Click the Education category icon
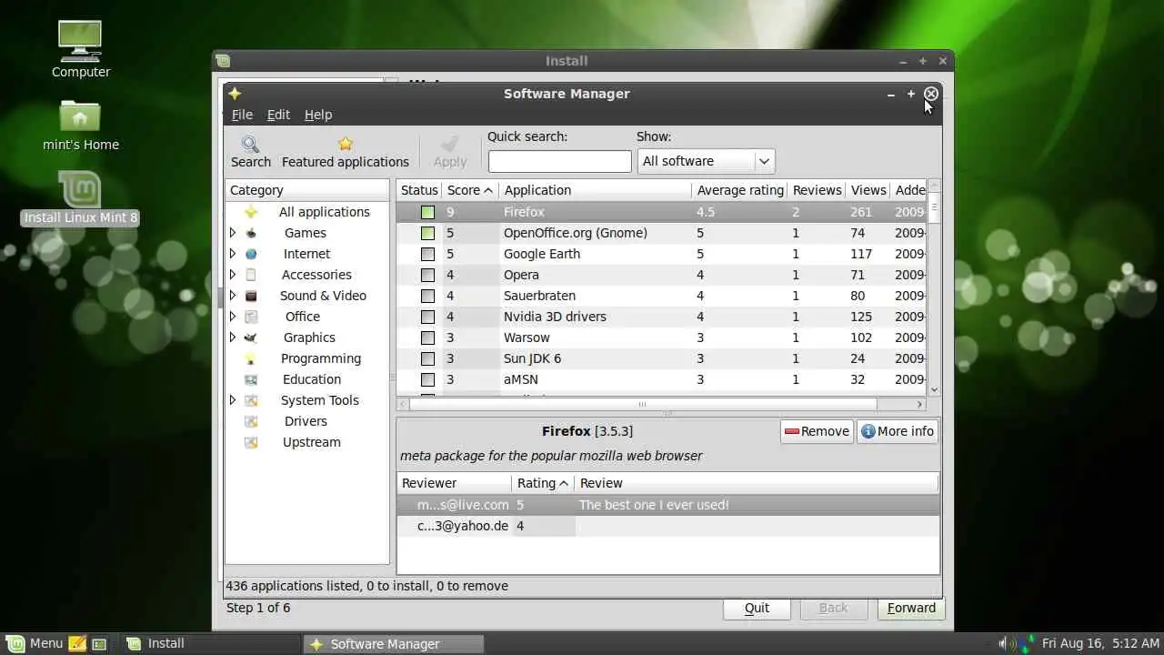This screenshot has width=1164, height=655. pyautogui.click(x=251, y=379)
